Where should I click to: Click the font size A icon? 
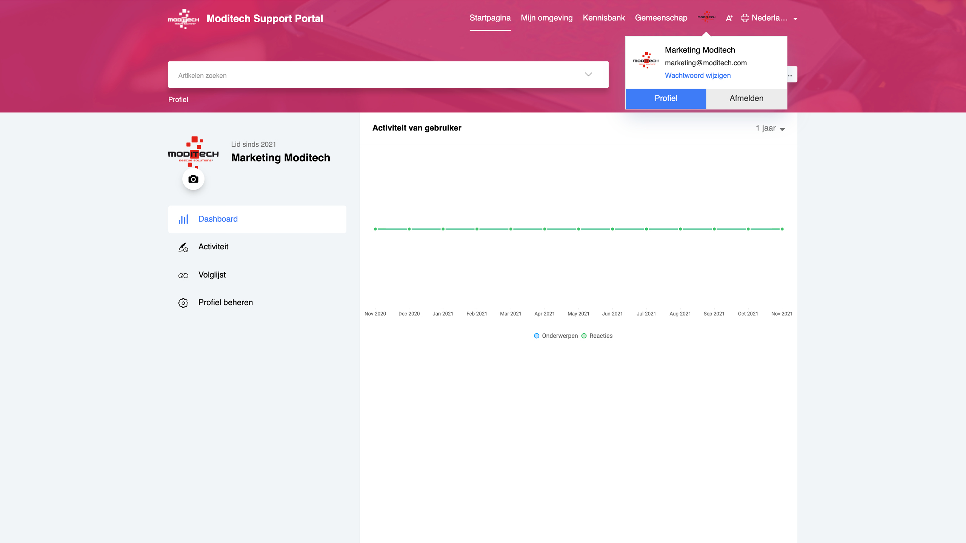click(x=729, y=18)
